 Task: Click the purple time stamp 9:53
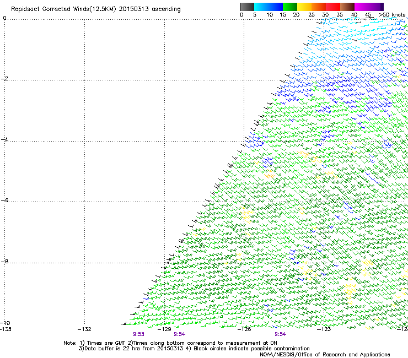pyautogui.click(x=138, y=334)
